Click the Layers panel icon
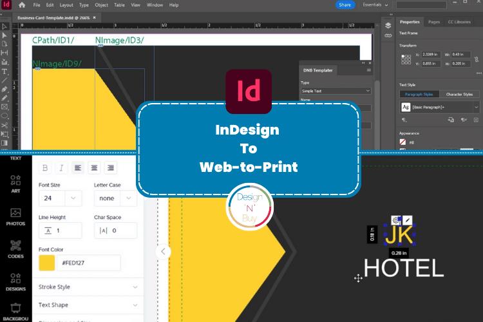483x322 pixels. [x=388, y=25]
